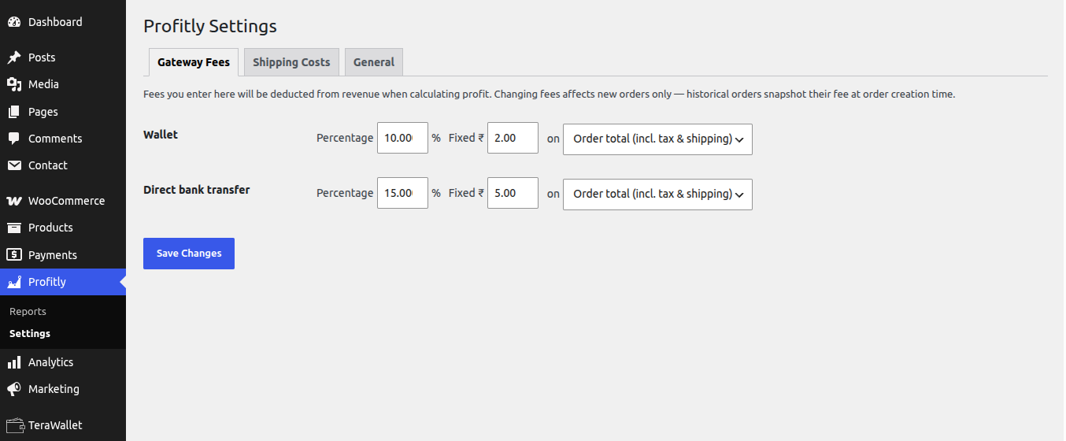This screenshot has height=441, width=1066.
Task: Open the Contact menu item
Action: tap(63, 165)
